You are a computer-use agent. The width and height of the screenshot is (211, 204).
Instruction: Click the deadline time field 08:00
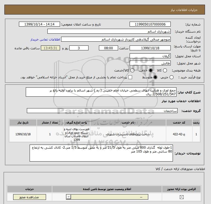109,48
